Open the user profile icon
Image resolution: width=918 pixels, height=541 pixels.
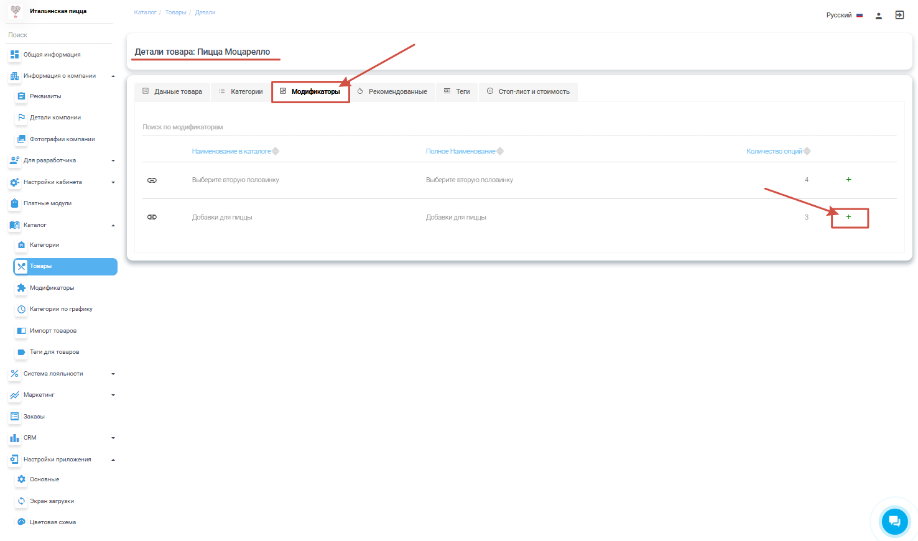pyautogui.click(x=878, y=16)
